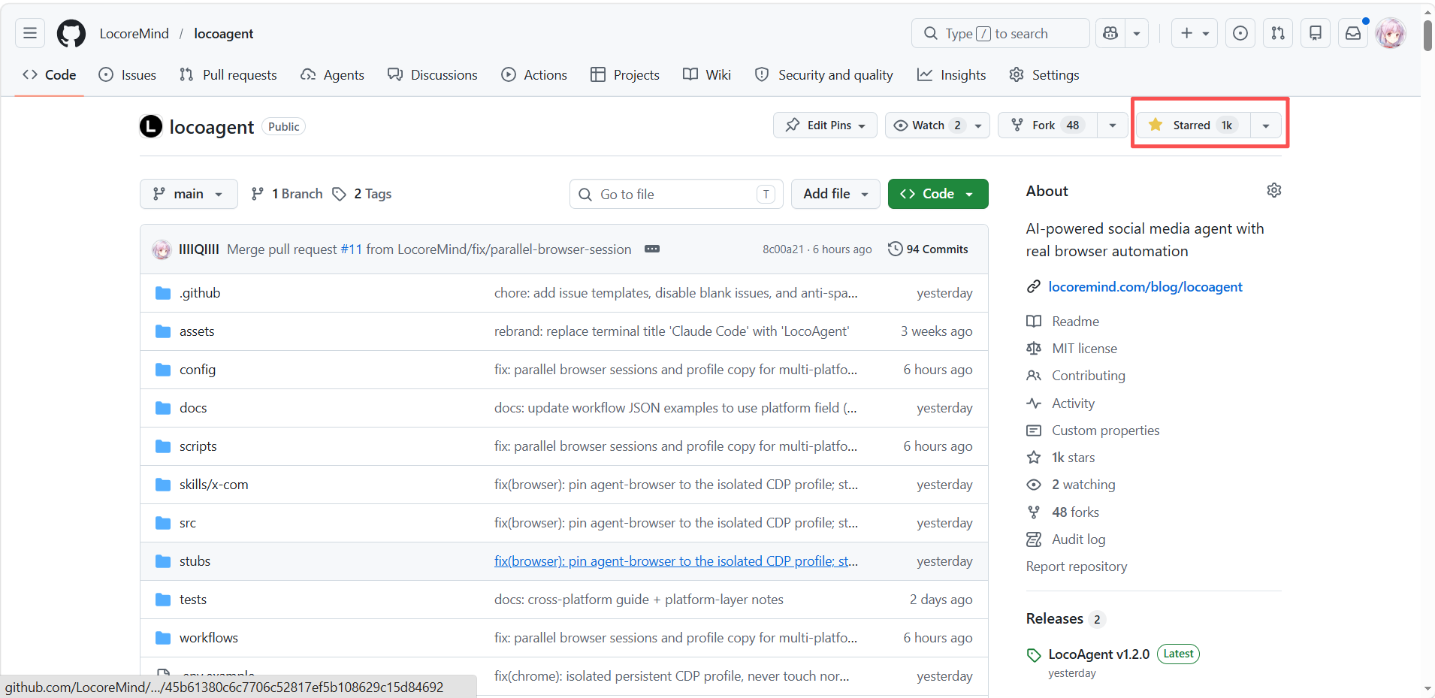This screenshot has height=698, width=1435.
Task: Open the Edit Pins dropdown
Action: [x=825, y=125]
